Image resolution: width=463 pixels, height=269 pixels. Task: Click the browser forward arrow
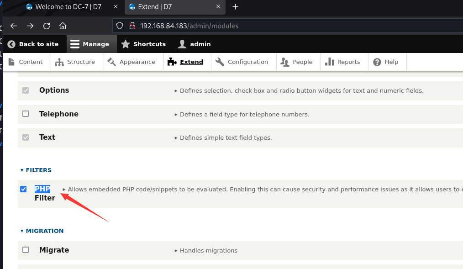point(30,26)
